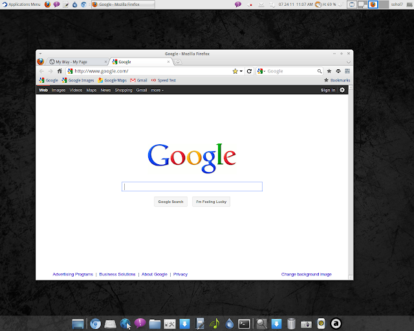Select Images in the Google black bar
Viewport: 414px width, 331px height.
click(x=58, y=91)
